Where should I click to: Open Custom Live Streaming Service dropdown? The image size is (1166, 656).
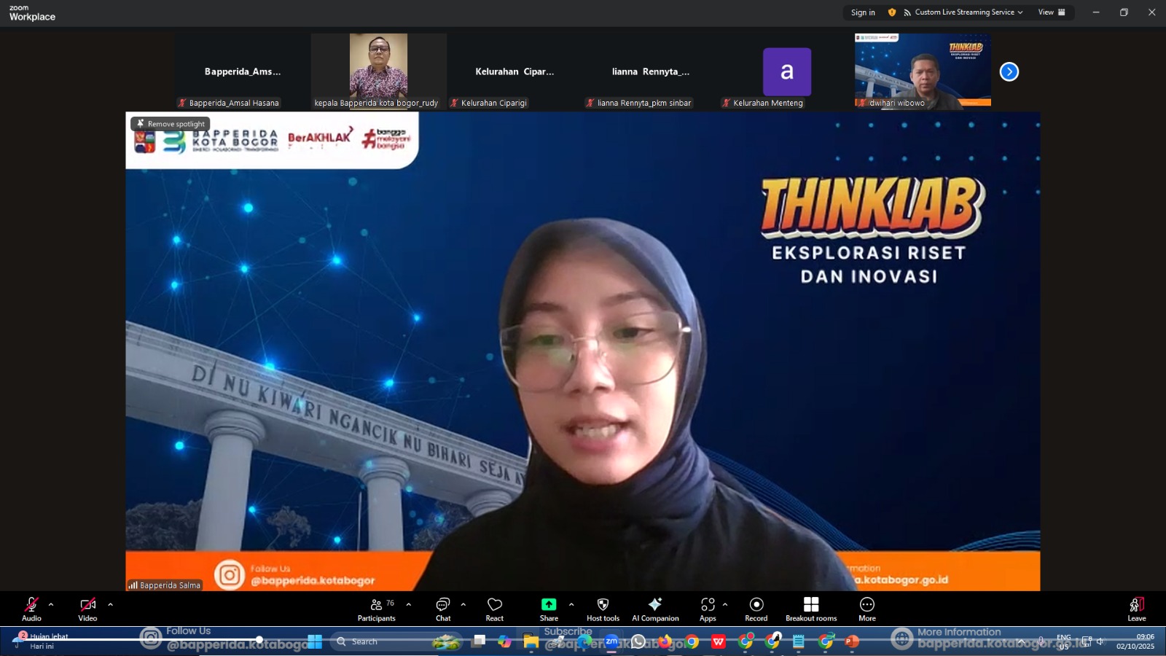(x=963, y=12)
